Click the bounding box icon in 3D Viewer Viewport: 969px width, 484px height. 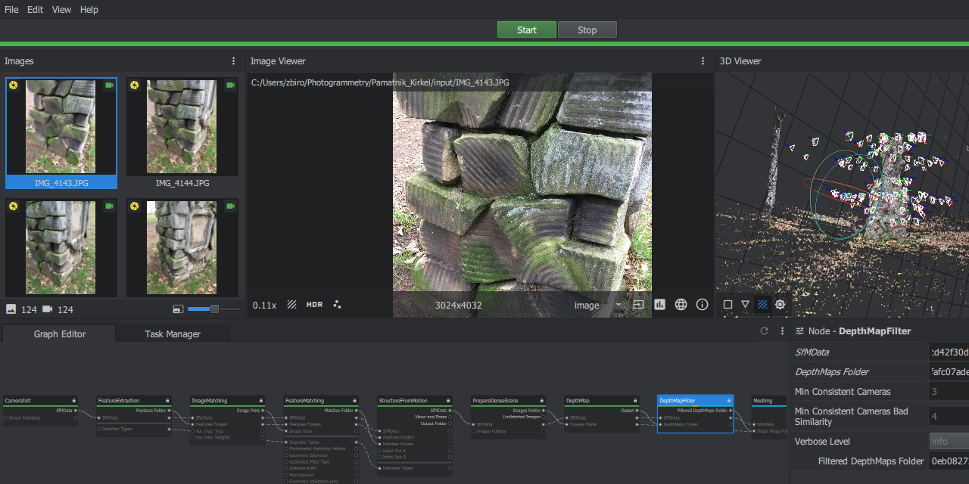pyautogui.click(x=728, y=304)
